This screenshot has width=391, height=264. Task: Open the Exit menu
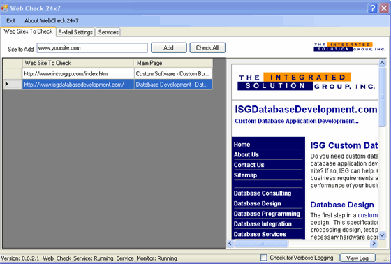10,21
